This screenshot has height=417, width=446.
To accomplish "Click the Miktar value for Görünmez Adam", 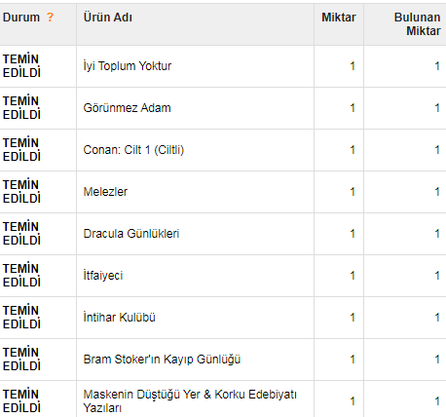I will 353,108.
